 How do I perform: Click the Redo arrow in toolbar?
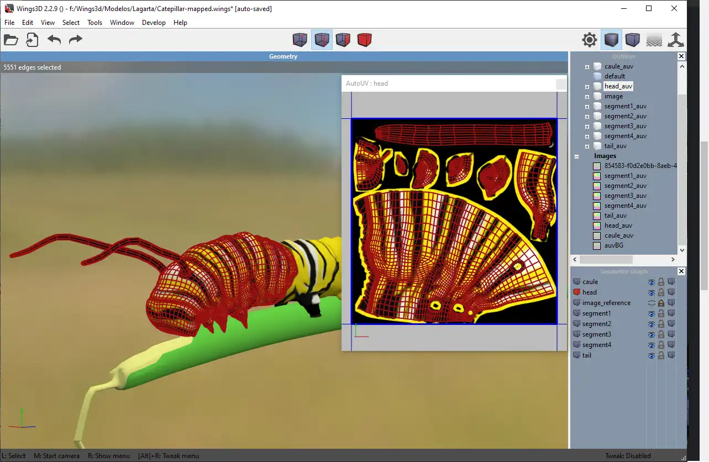[76, 40]
